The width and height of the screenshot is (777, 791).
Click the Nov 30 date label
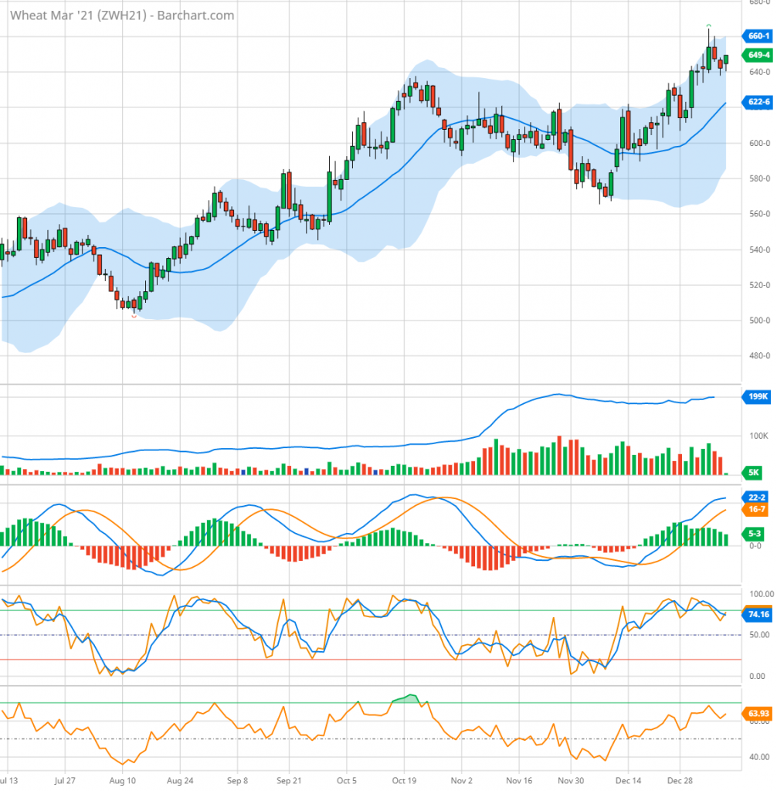(x=571, y=780)
